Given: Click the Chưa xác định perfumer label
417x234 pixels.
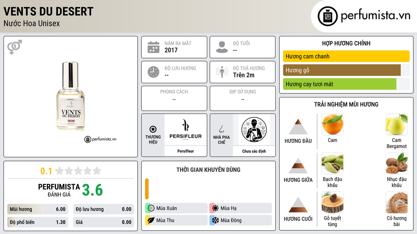Looking at the screenshot, I should point(254,151).
